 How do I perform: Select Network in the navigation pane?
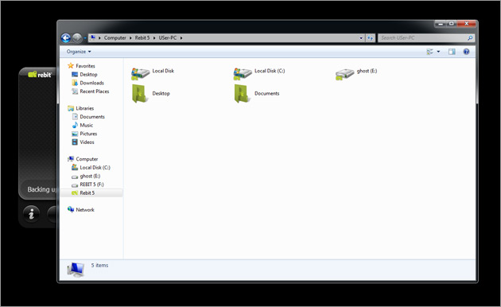click(x=84, y=209)
